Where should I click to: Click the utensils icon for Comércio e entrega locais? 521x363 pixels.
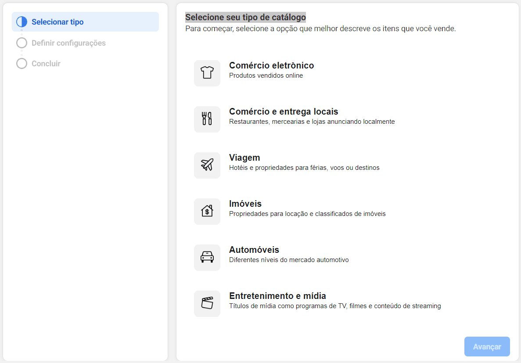coord(207,119)
